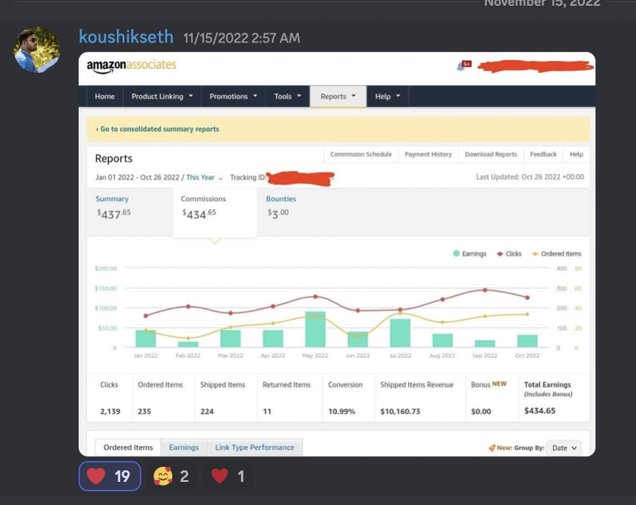The height and width of the screenshot is (505, 636).
Task: Toggle Ordered Items legend series
Action: tap(556, 253)
